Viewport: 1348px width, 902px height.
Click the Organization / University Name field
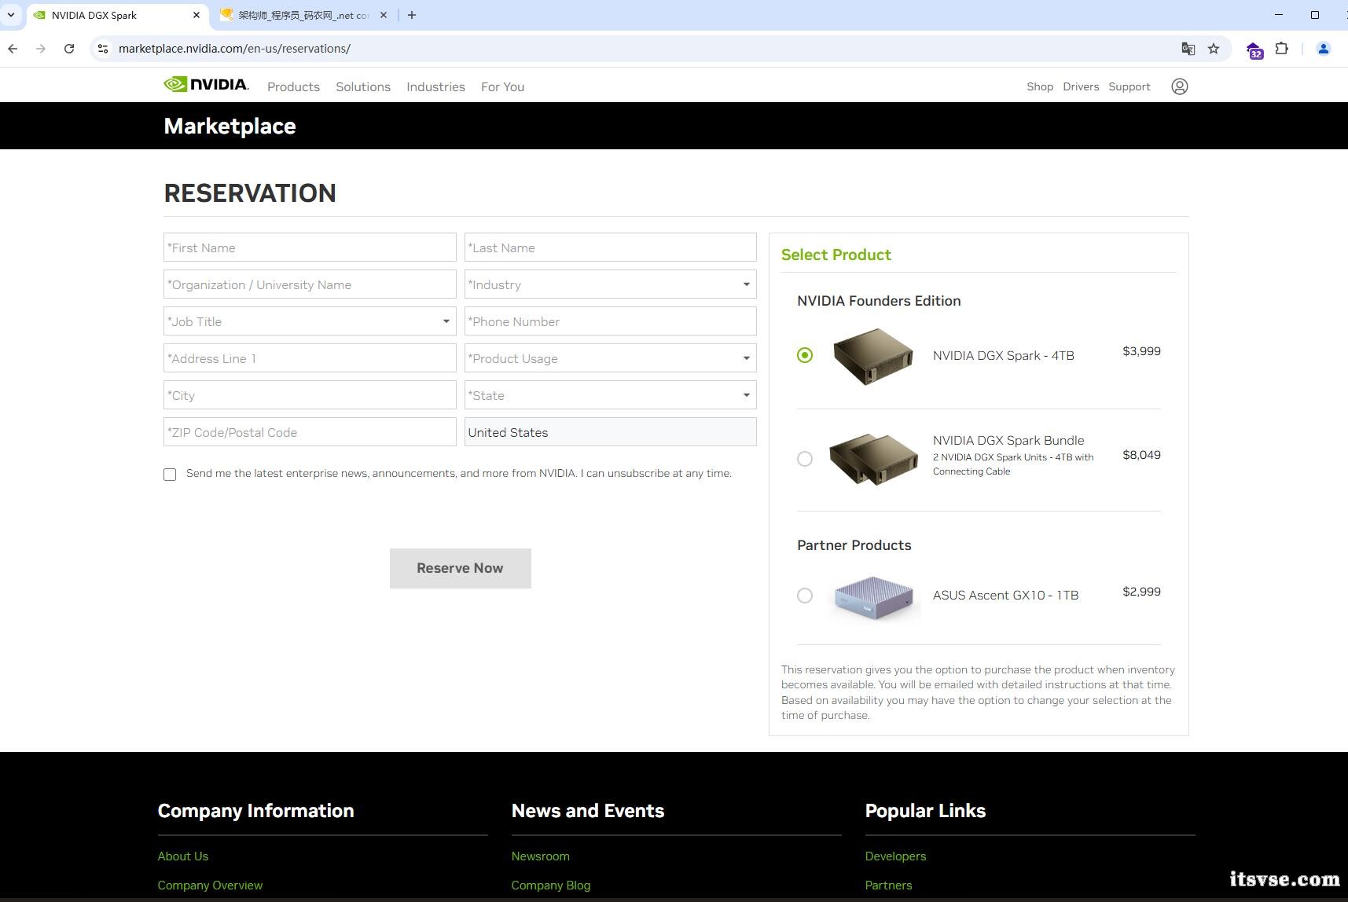pyautogui.click(x=310, y=284)
